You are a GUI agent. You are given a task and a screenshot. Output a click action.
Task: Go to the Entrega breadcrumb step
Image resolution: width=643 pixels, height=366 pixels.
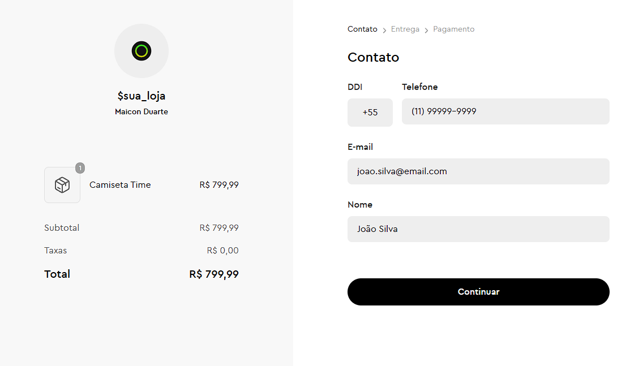click(x=405, y=29)
